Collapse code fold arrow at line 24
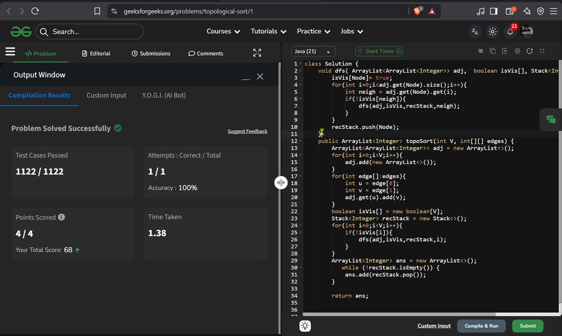Screen dimensions: 562x336 (x=300, y=225)
